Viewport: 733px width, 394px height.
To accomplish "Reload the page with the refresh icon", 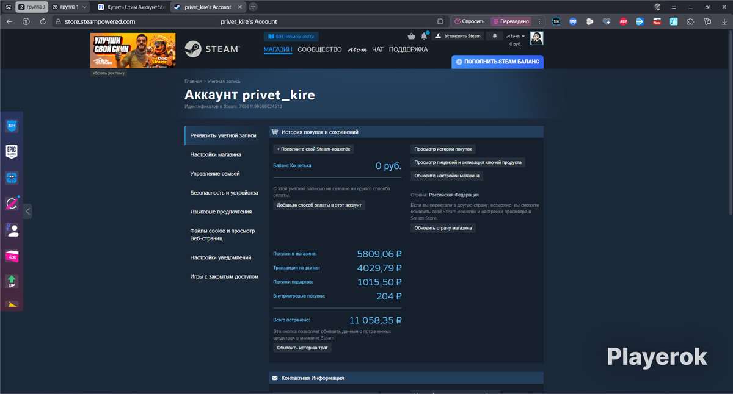I will (43, 21).
